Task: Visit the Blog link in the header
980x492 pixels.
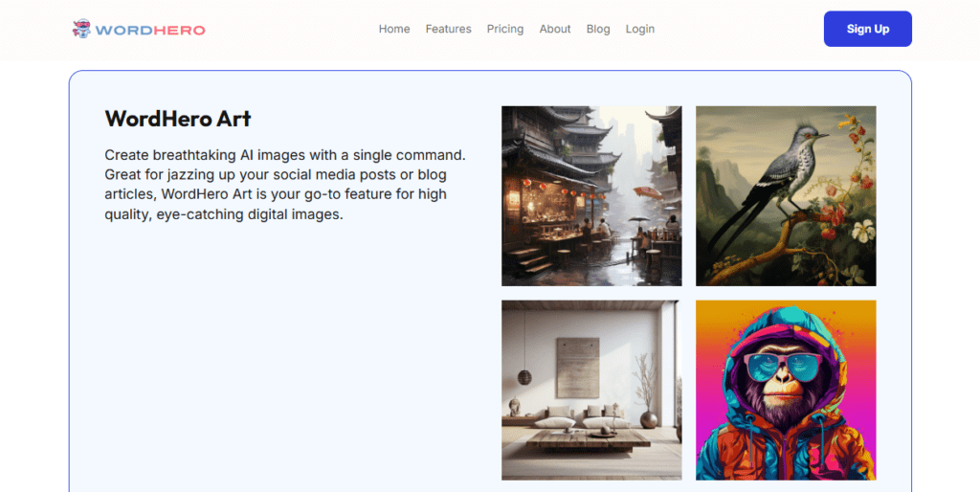Action: pos(598,29)
